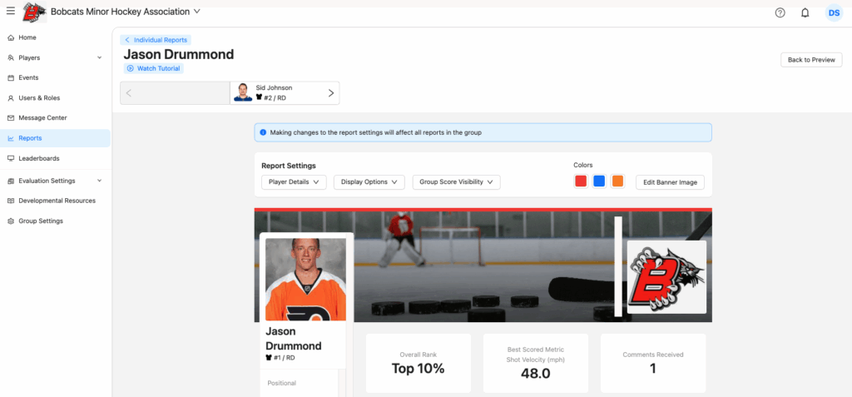Screen dimensions: 852x397
Task: Open the hamburger menu icon
Action: [x=10, y=12]
